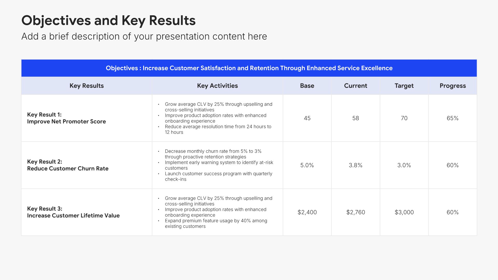Click the 'Implement early warning system' bullet
Image resolution: width=498 pixels, height=280 pixels.
[x=219, y=165]
